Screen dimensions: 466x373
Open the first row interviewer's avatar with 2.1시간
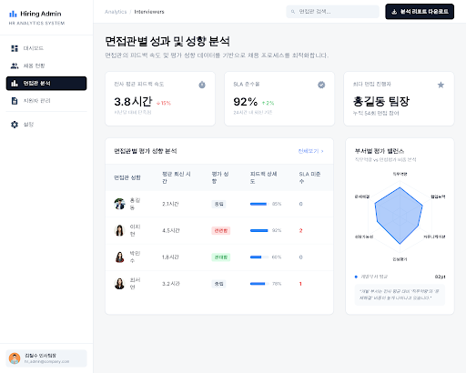tap(119, 204)
